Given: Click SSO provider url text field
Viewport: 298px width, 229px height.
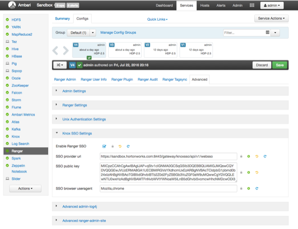Looking at the screenshot, I should pyautogui.click(x=168, y=156).
